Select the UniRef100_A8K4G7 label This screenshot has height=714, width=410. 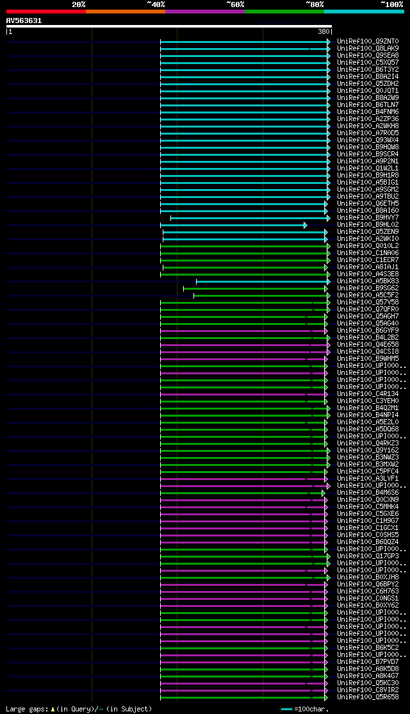coord(368,676)
